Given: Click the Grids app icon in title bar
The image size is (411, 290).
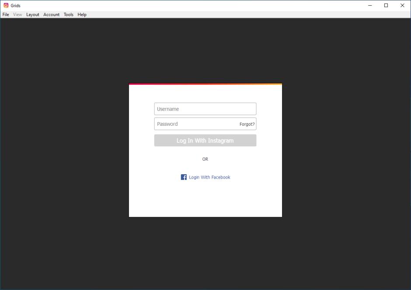Looking at the screenshot, I should [x=6, y=5].
